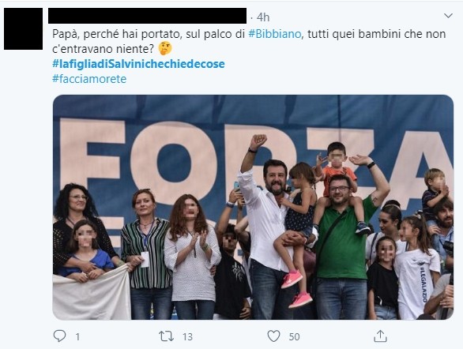Viewport: 463px width, 349px height.
Task: Like the tweet with the heart icon
Action: pyautogui.click(x=273, y=336)
